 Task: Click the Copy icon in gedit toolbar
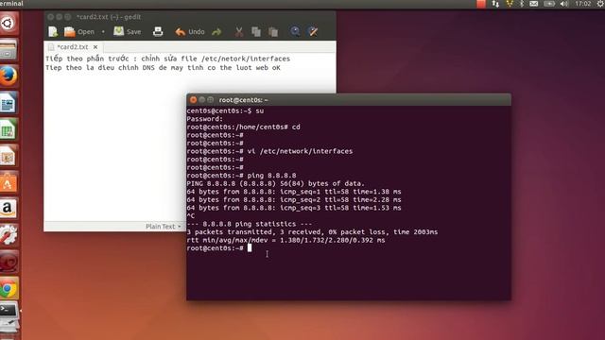[256, 31]
